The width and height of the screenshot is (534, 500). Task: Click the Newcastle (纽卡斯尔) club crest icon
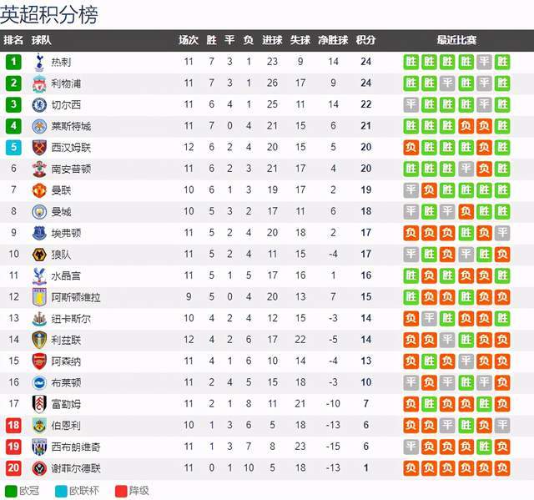pyautogui.click(x=38, y=318)
